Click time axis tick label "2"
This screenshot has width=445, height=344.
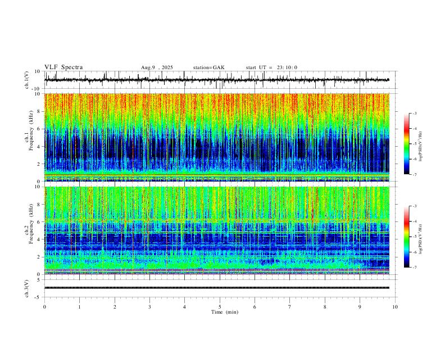pos(115,307)
